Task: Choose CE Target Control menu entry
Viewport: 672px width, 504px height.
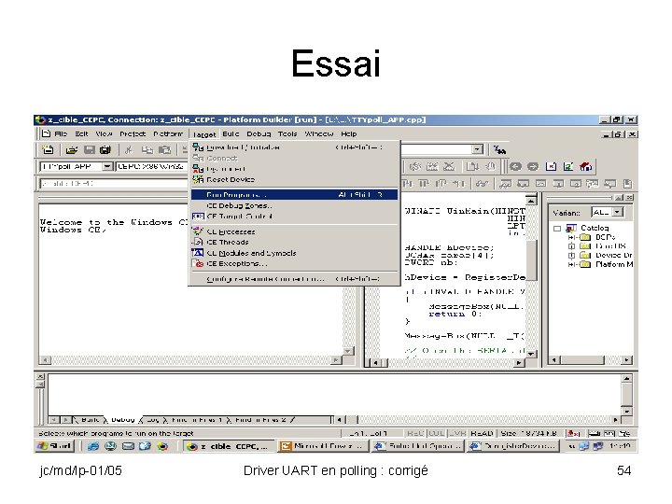Action: click(294, 217)
